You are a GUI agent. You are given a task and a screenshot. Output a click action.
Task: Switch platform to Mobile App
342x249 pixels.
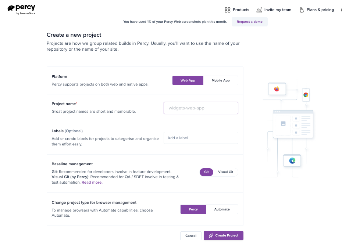pyautogui.click(x=221, y=80)
